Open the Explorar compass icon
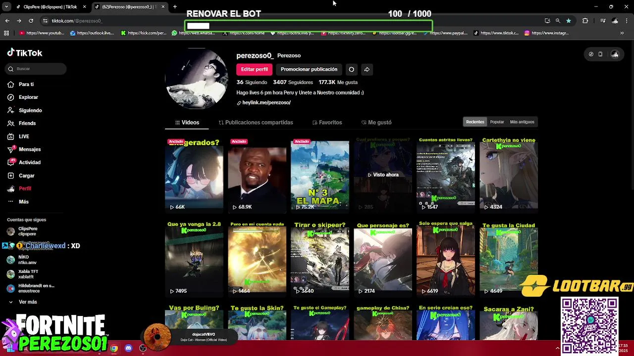Image resolution: width=634 pixels, height=356 pixels. [10, 97]
